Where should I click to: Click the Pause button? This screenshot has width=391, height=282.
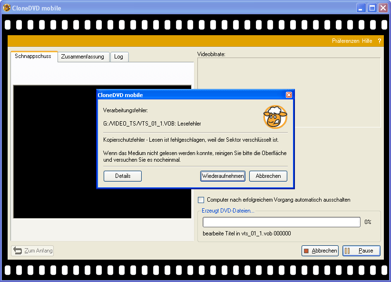(x=362, y=251)
